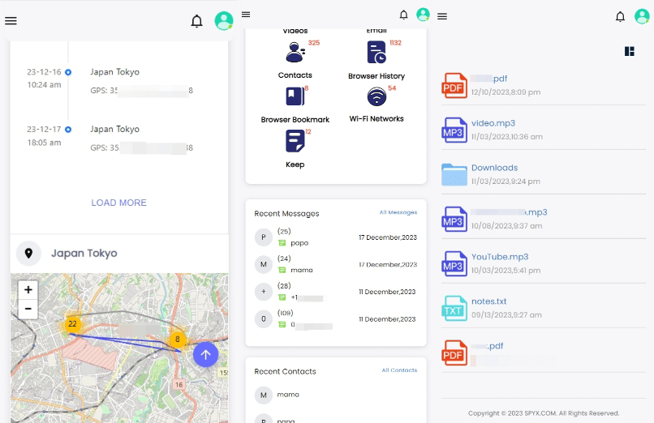
Task: Select map cluster marker 22
Action: click(x=72, y=324)
